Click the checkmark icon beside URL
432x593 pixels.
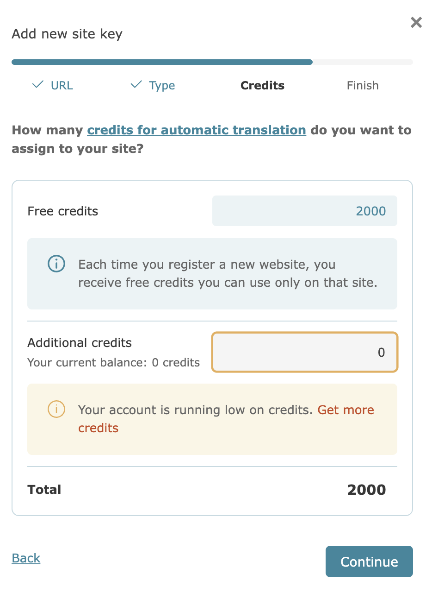pyautogui.click(x=38, y=85)
